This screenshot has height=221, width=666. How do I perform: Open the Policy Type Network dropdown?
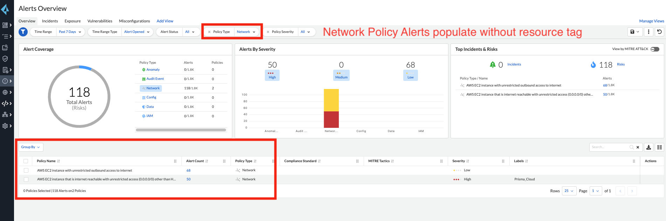[x=246, y=32]
